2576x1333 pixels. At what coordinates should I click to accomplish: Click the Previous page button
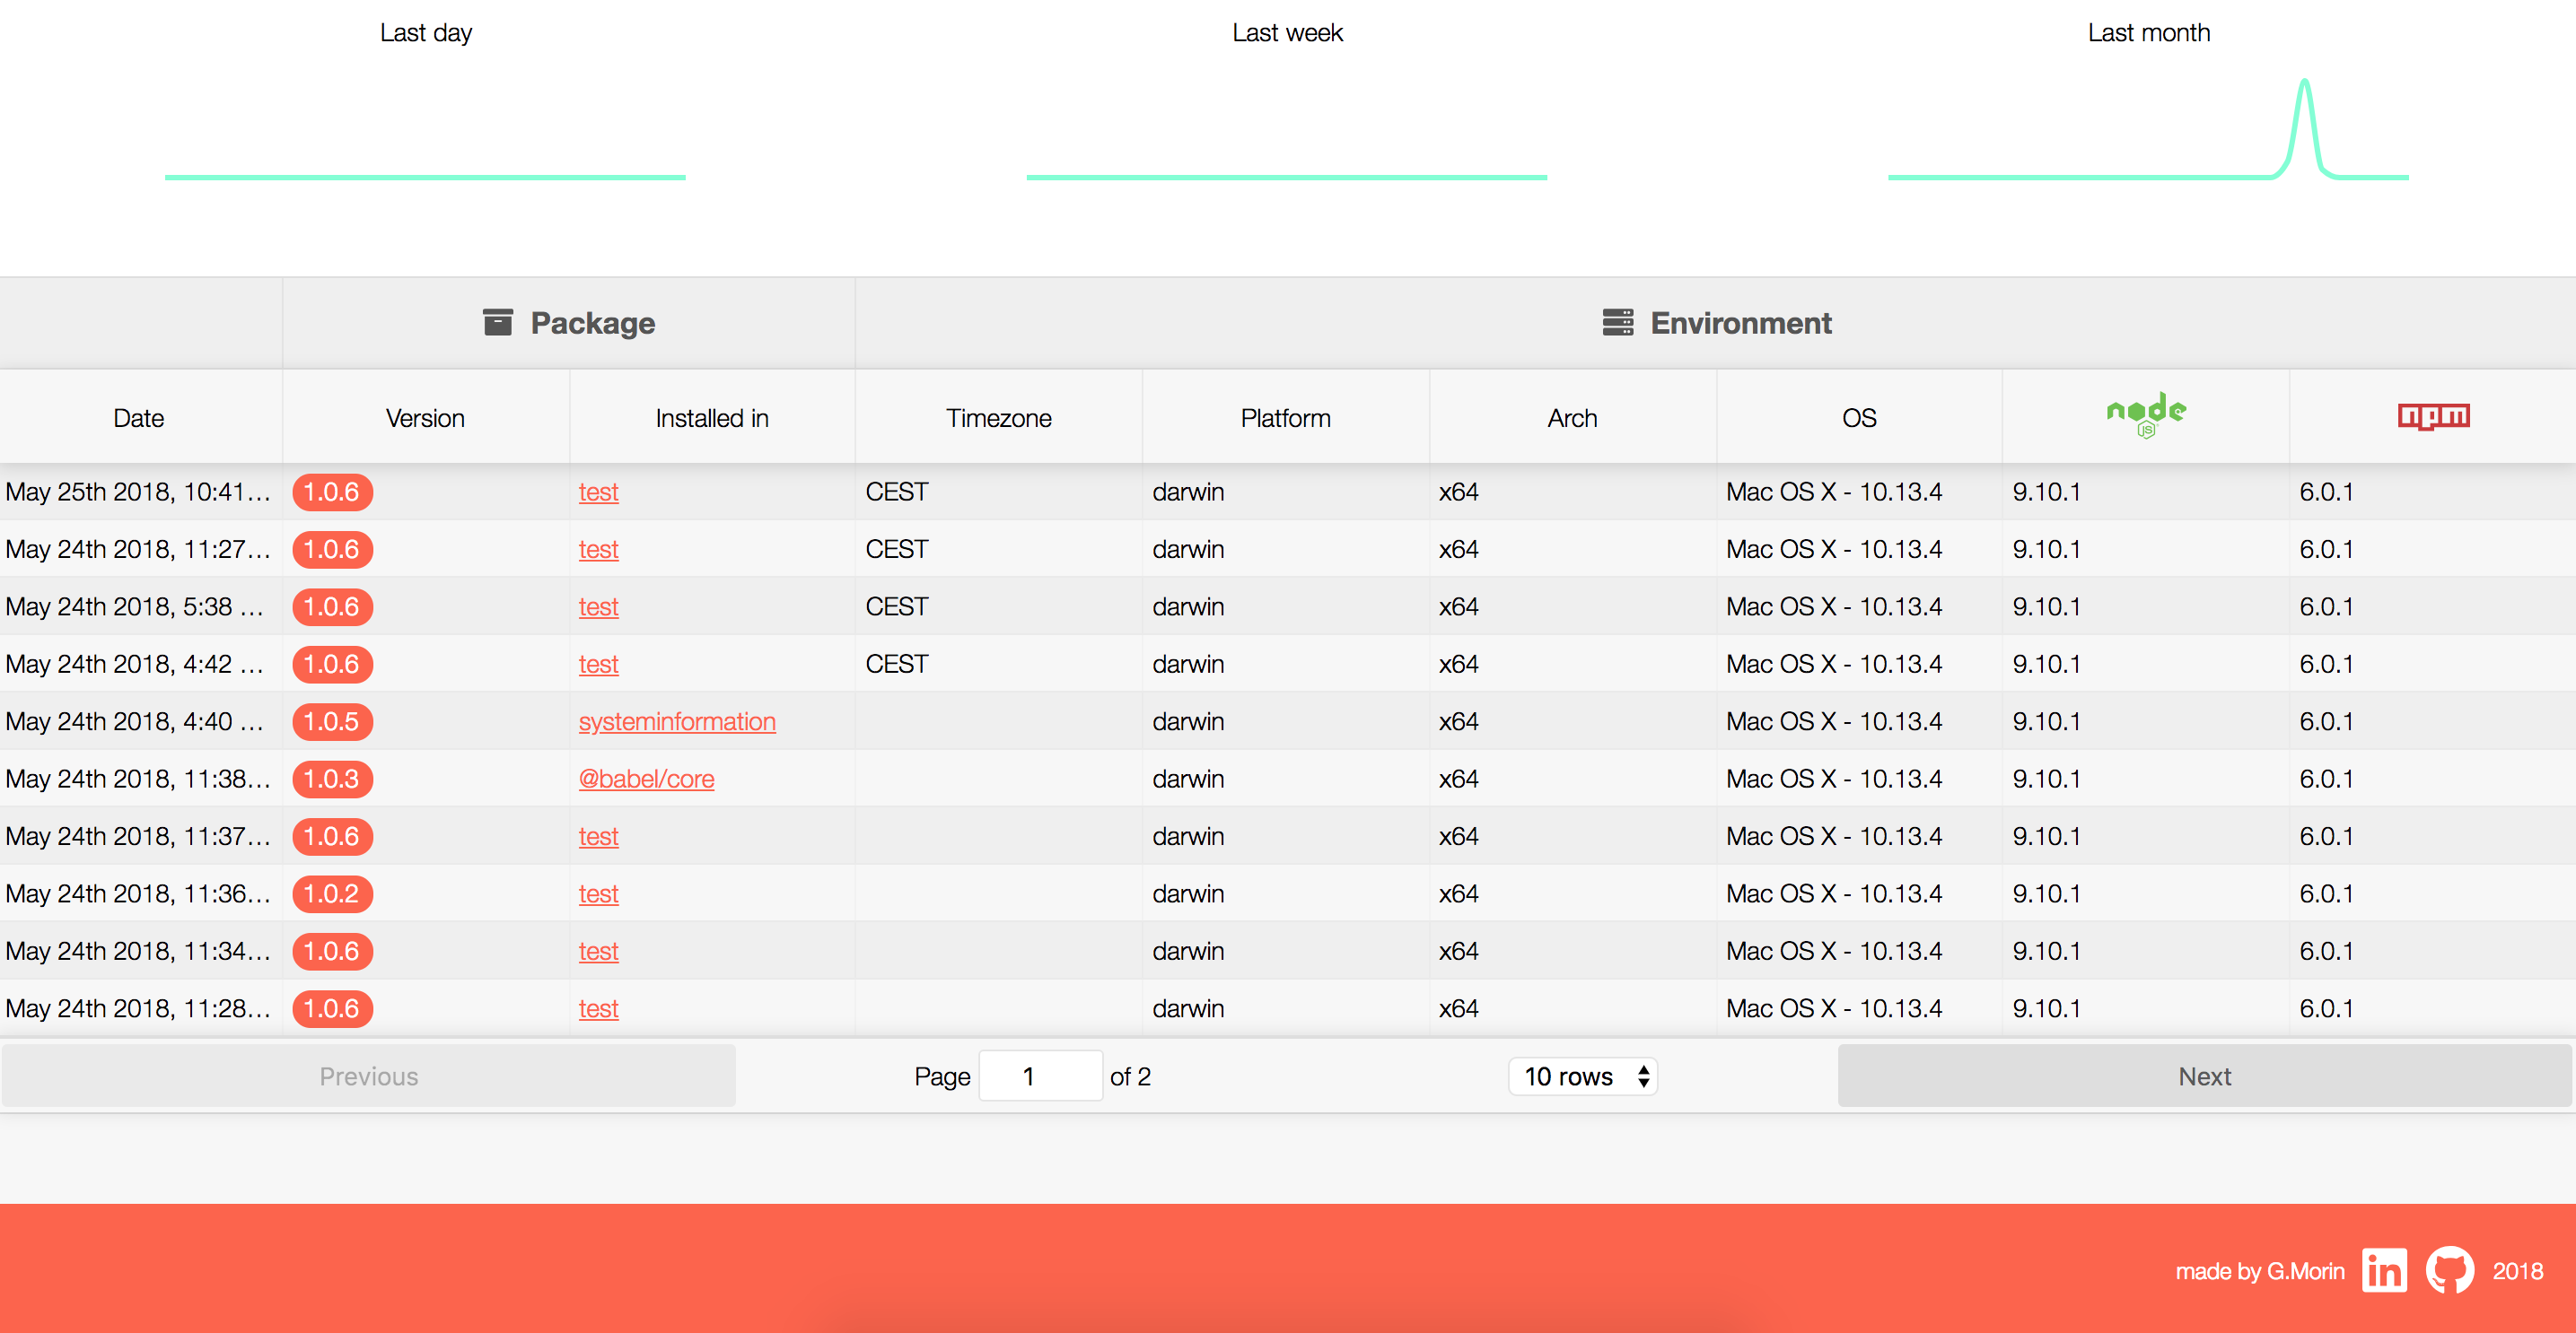coord(368,1076)
